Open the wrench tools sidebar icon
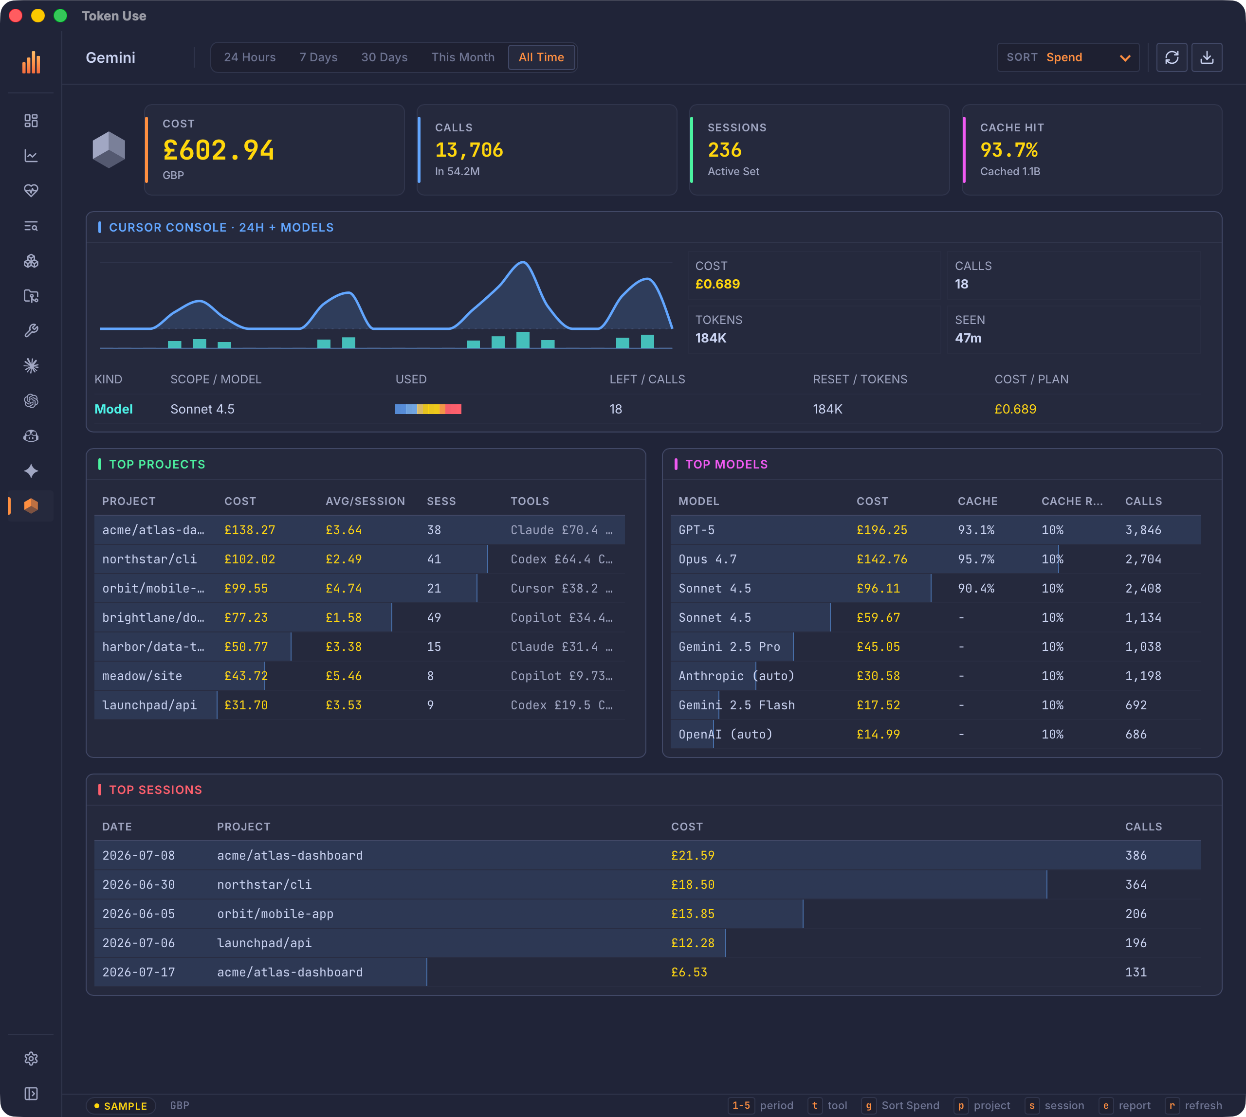This screenshot has width=1246, height=1117. pyautogui.click(x=31, y=331)
